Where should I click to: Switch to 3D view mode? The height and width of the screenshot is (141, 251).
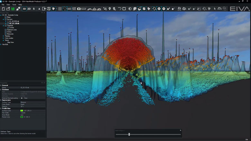(x=24, y=9)
